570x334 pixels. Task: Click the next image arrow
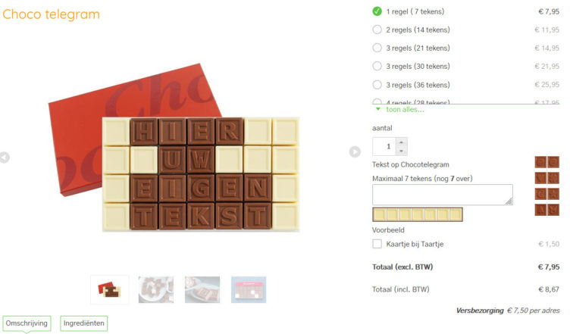(x=355, y=151)
